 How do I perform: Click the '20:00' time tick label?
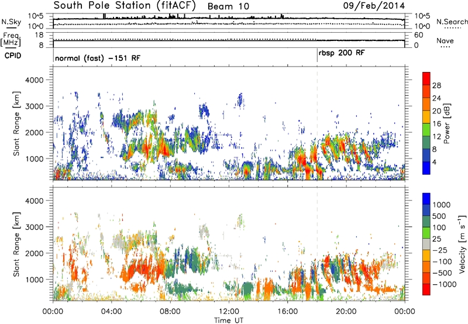point(346,312)
